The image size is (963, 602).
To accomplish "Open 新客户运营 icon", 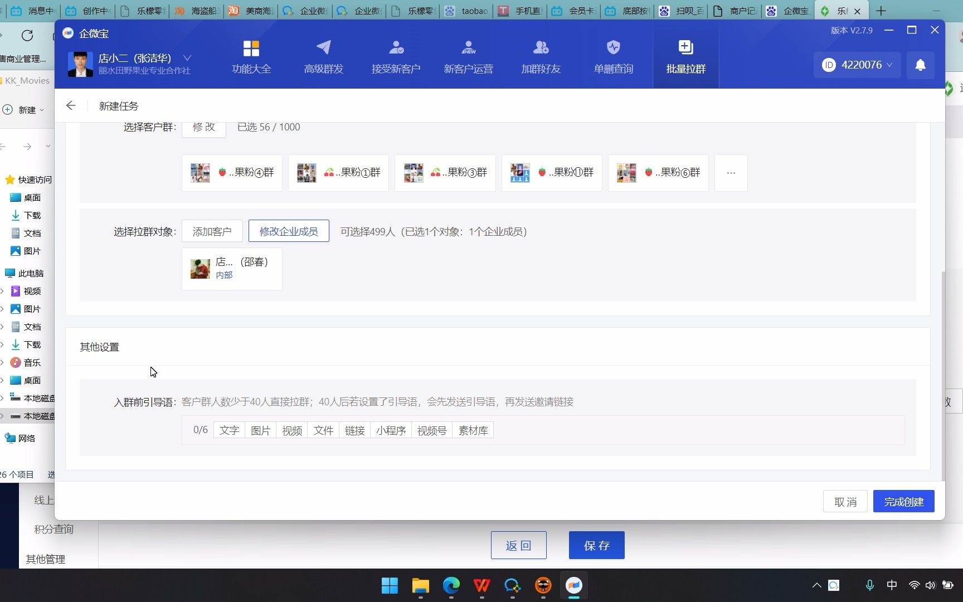I will tap(468, 48).
